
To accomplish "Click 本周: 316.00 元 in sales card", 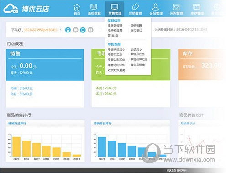I will pyautogui.click(x=21, y=88).
